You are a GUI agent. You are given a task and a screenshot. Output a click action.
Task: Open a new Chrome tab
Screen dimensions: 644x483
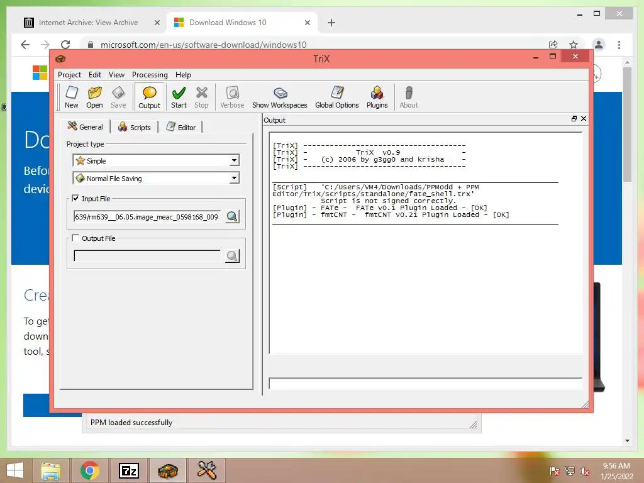click(331, 23)
